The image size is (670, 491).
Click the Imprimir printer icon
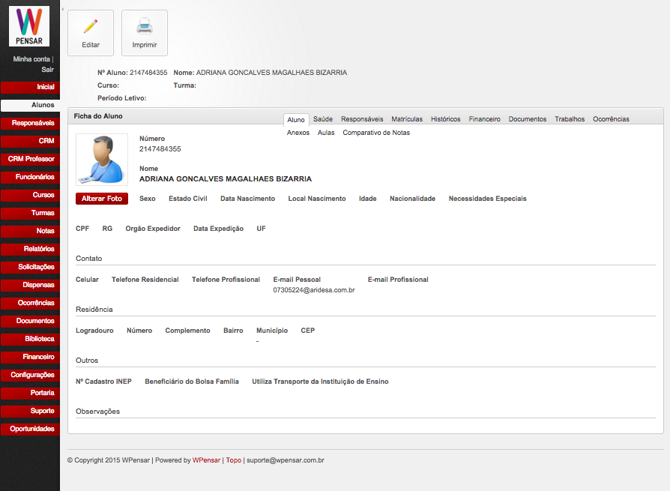point(145,26)
